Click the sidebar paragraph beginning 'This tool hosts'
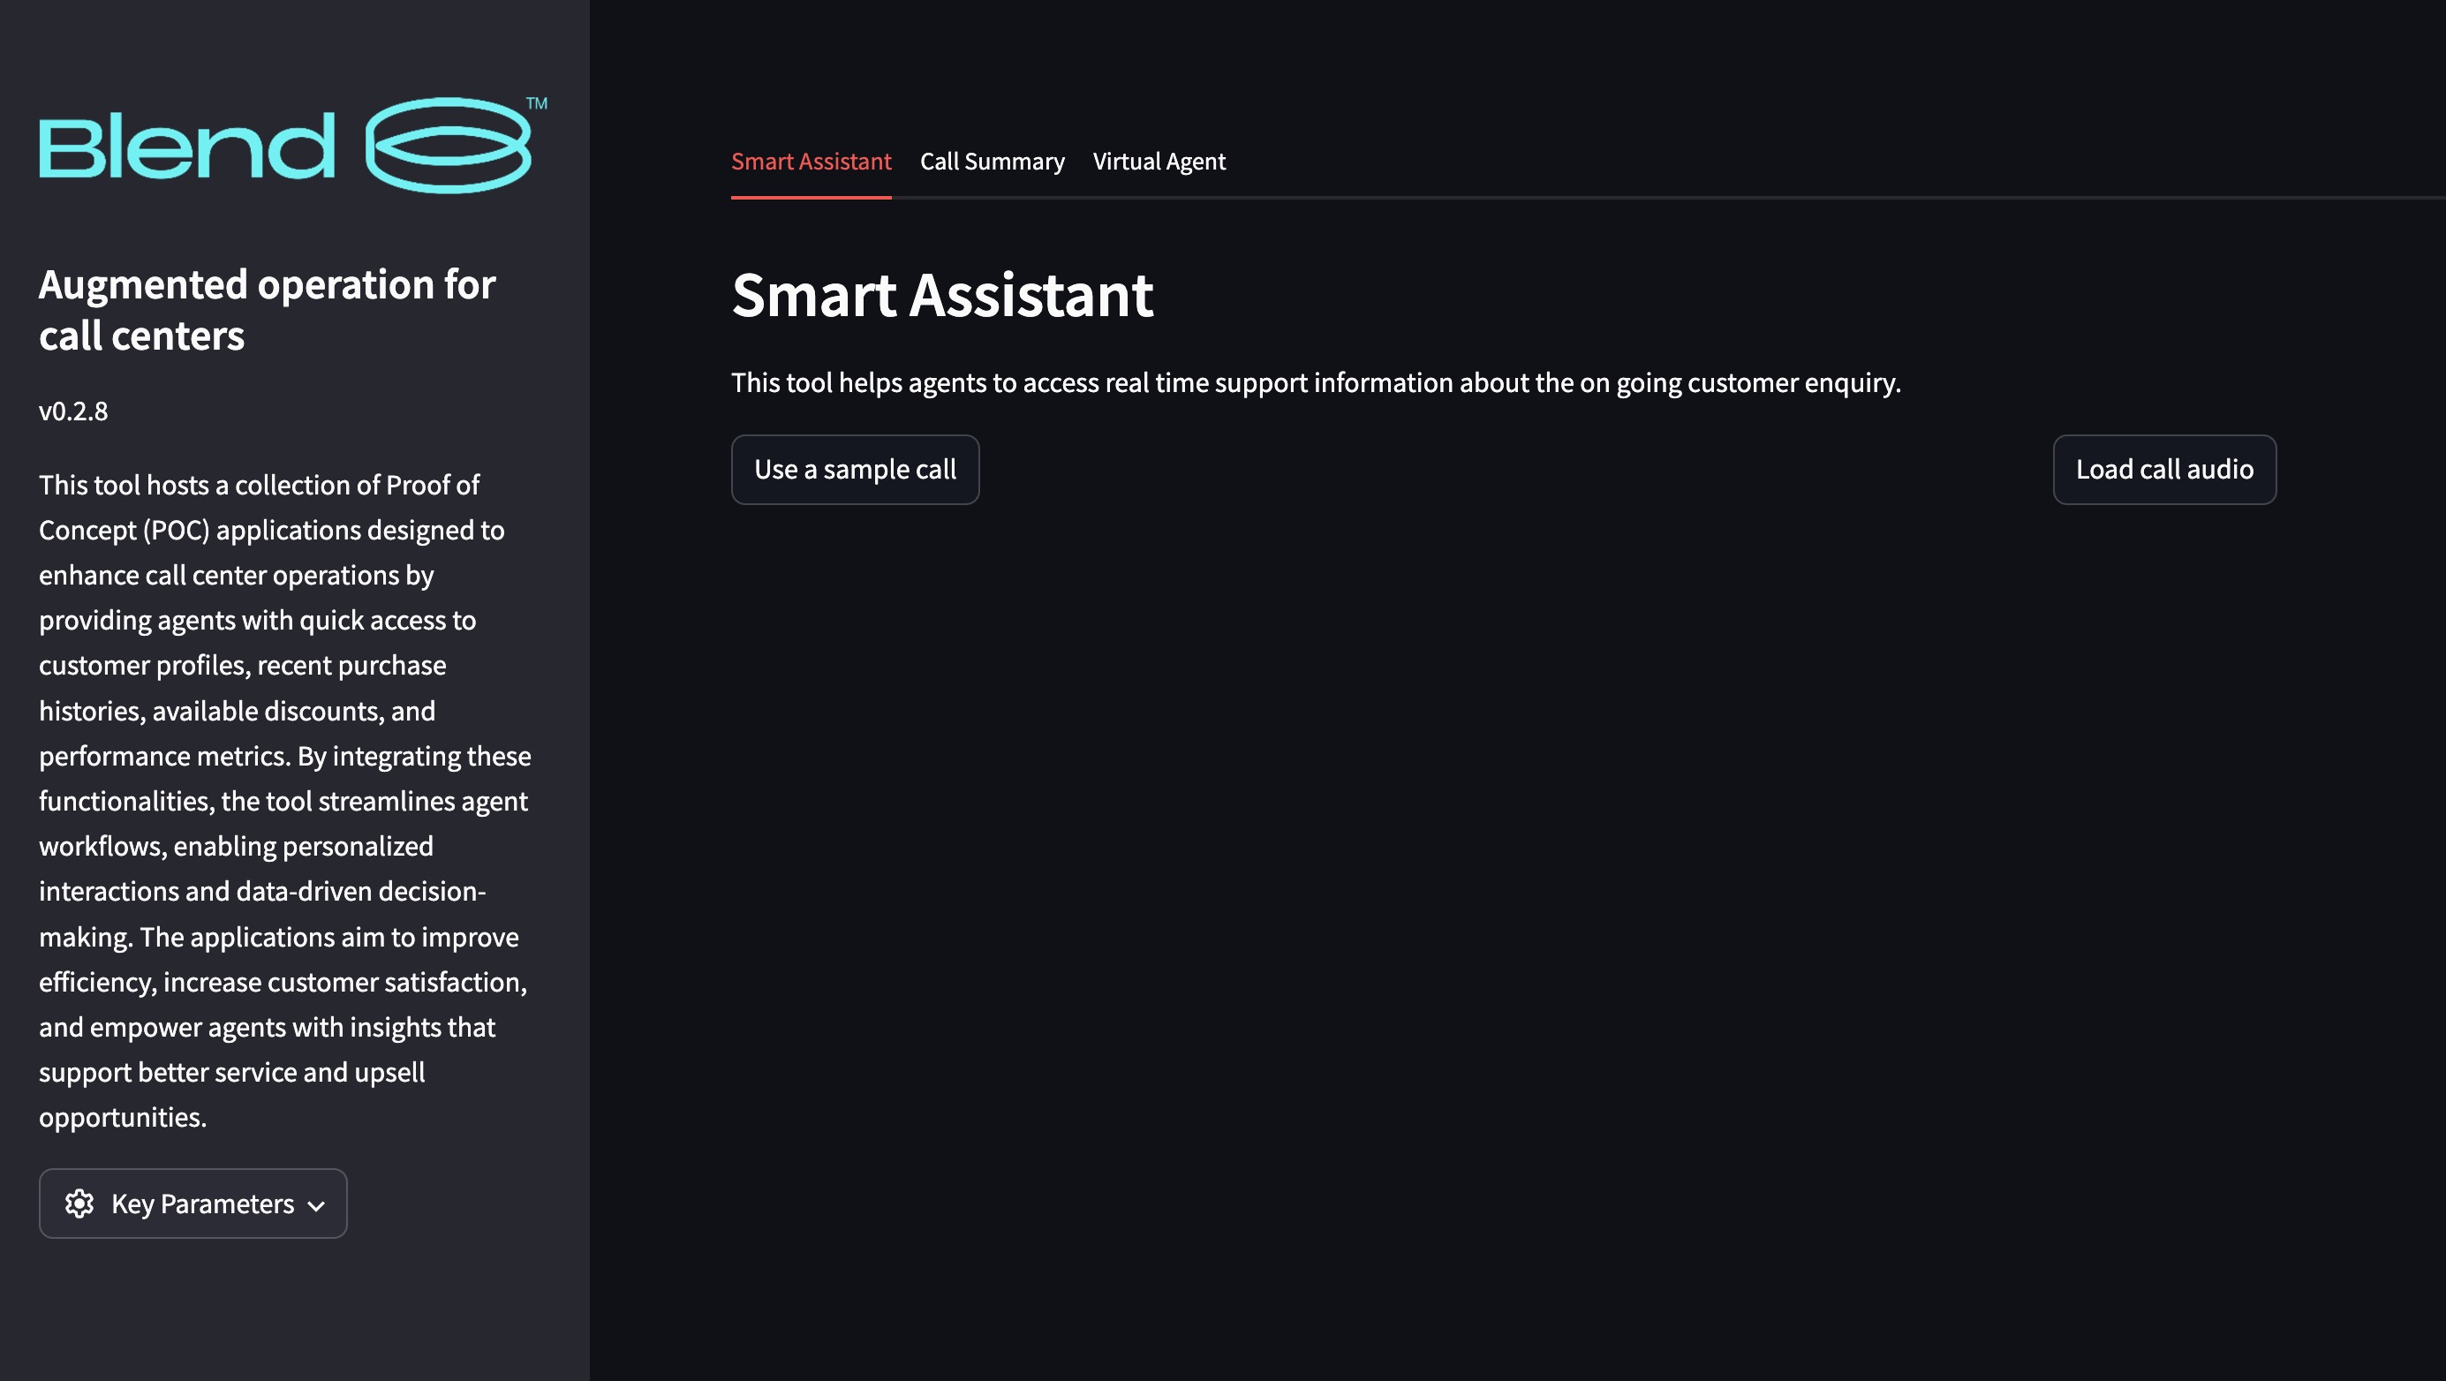 click(x=285, y=801)
